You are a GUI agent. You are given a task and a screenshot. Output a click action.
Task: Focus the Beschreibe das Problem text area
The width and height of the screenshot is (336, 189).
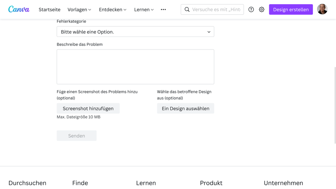[135, 67]
